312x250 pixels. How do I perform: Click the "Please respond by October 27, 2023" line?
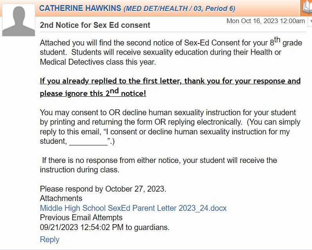click(103, 189)
